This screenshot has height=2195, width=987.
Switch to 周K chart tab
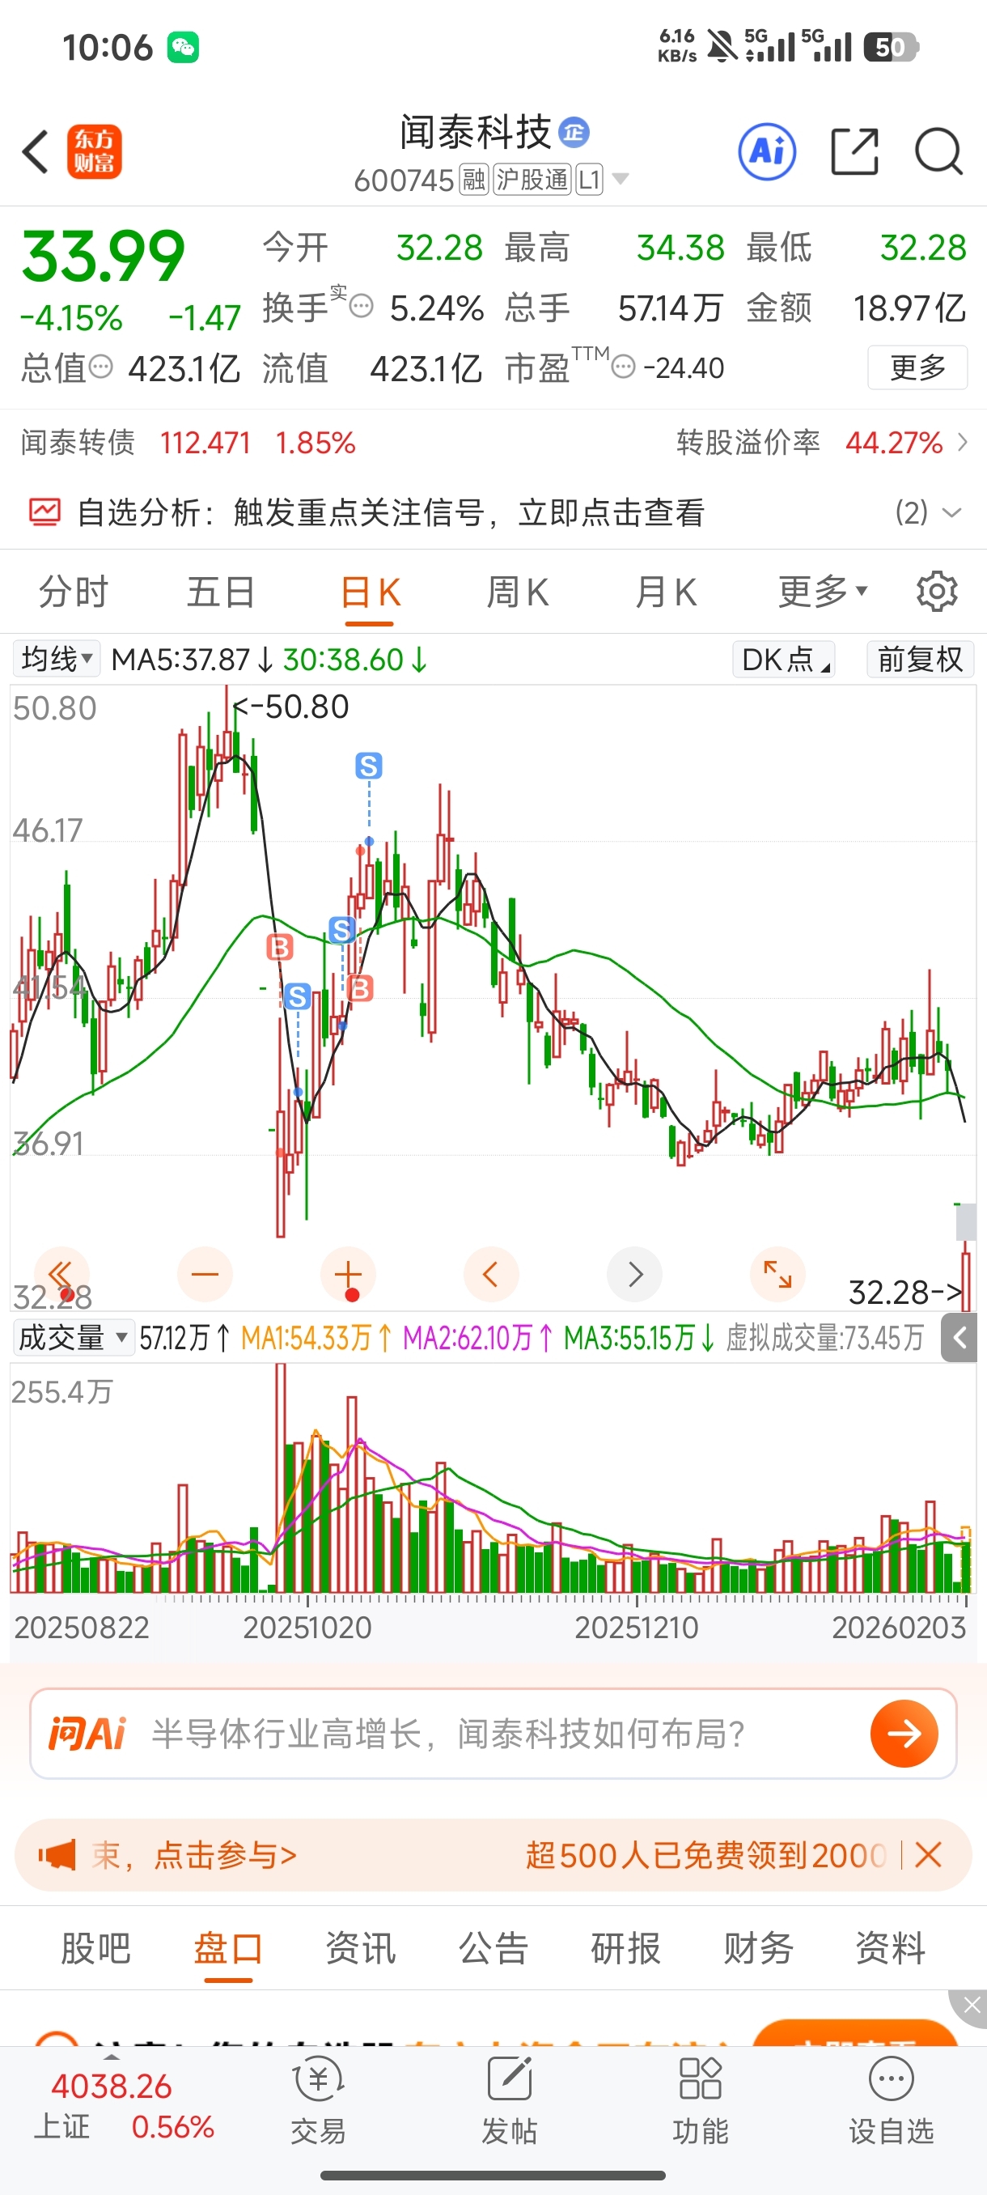pos(517,592)
